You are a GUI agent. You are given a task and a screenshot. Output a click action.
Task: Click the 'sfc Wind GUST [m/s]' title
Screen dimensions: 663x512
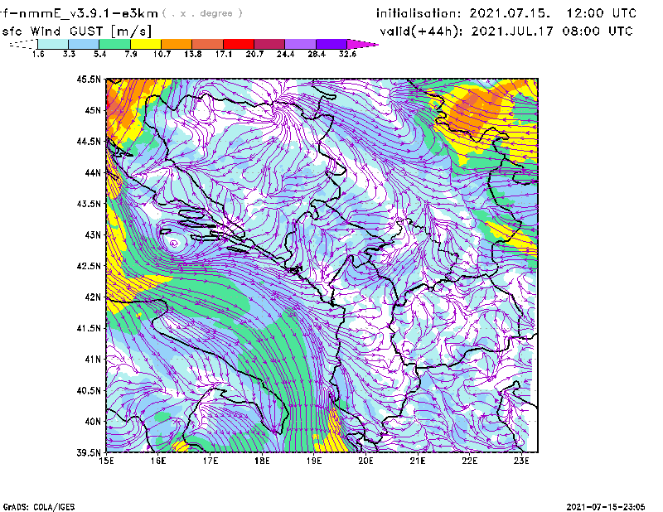76,31
